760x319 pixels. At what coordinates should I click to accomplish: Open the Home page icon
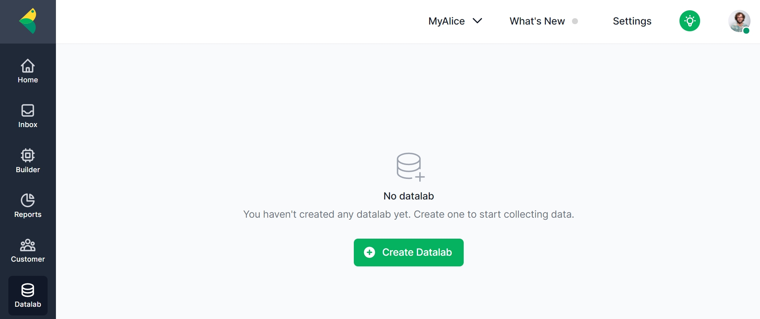tap(28, 66)
